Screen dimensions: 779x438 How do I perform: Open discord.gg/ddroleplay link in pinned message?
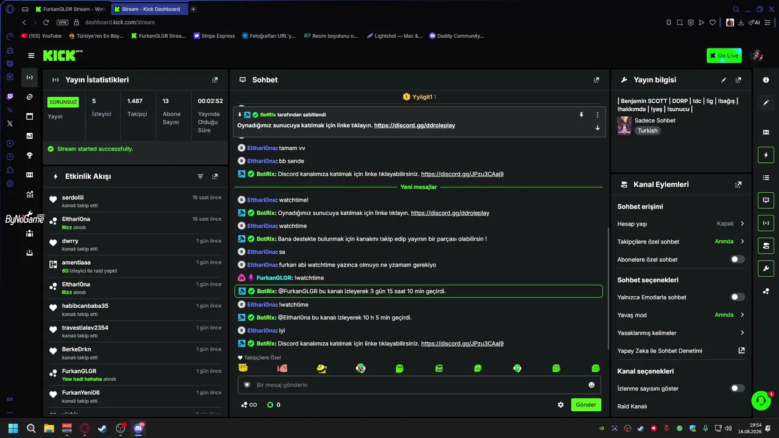[x=414, y=125]
